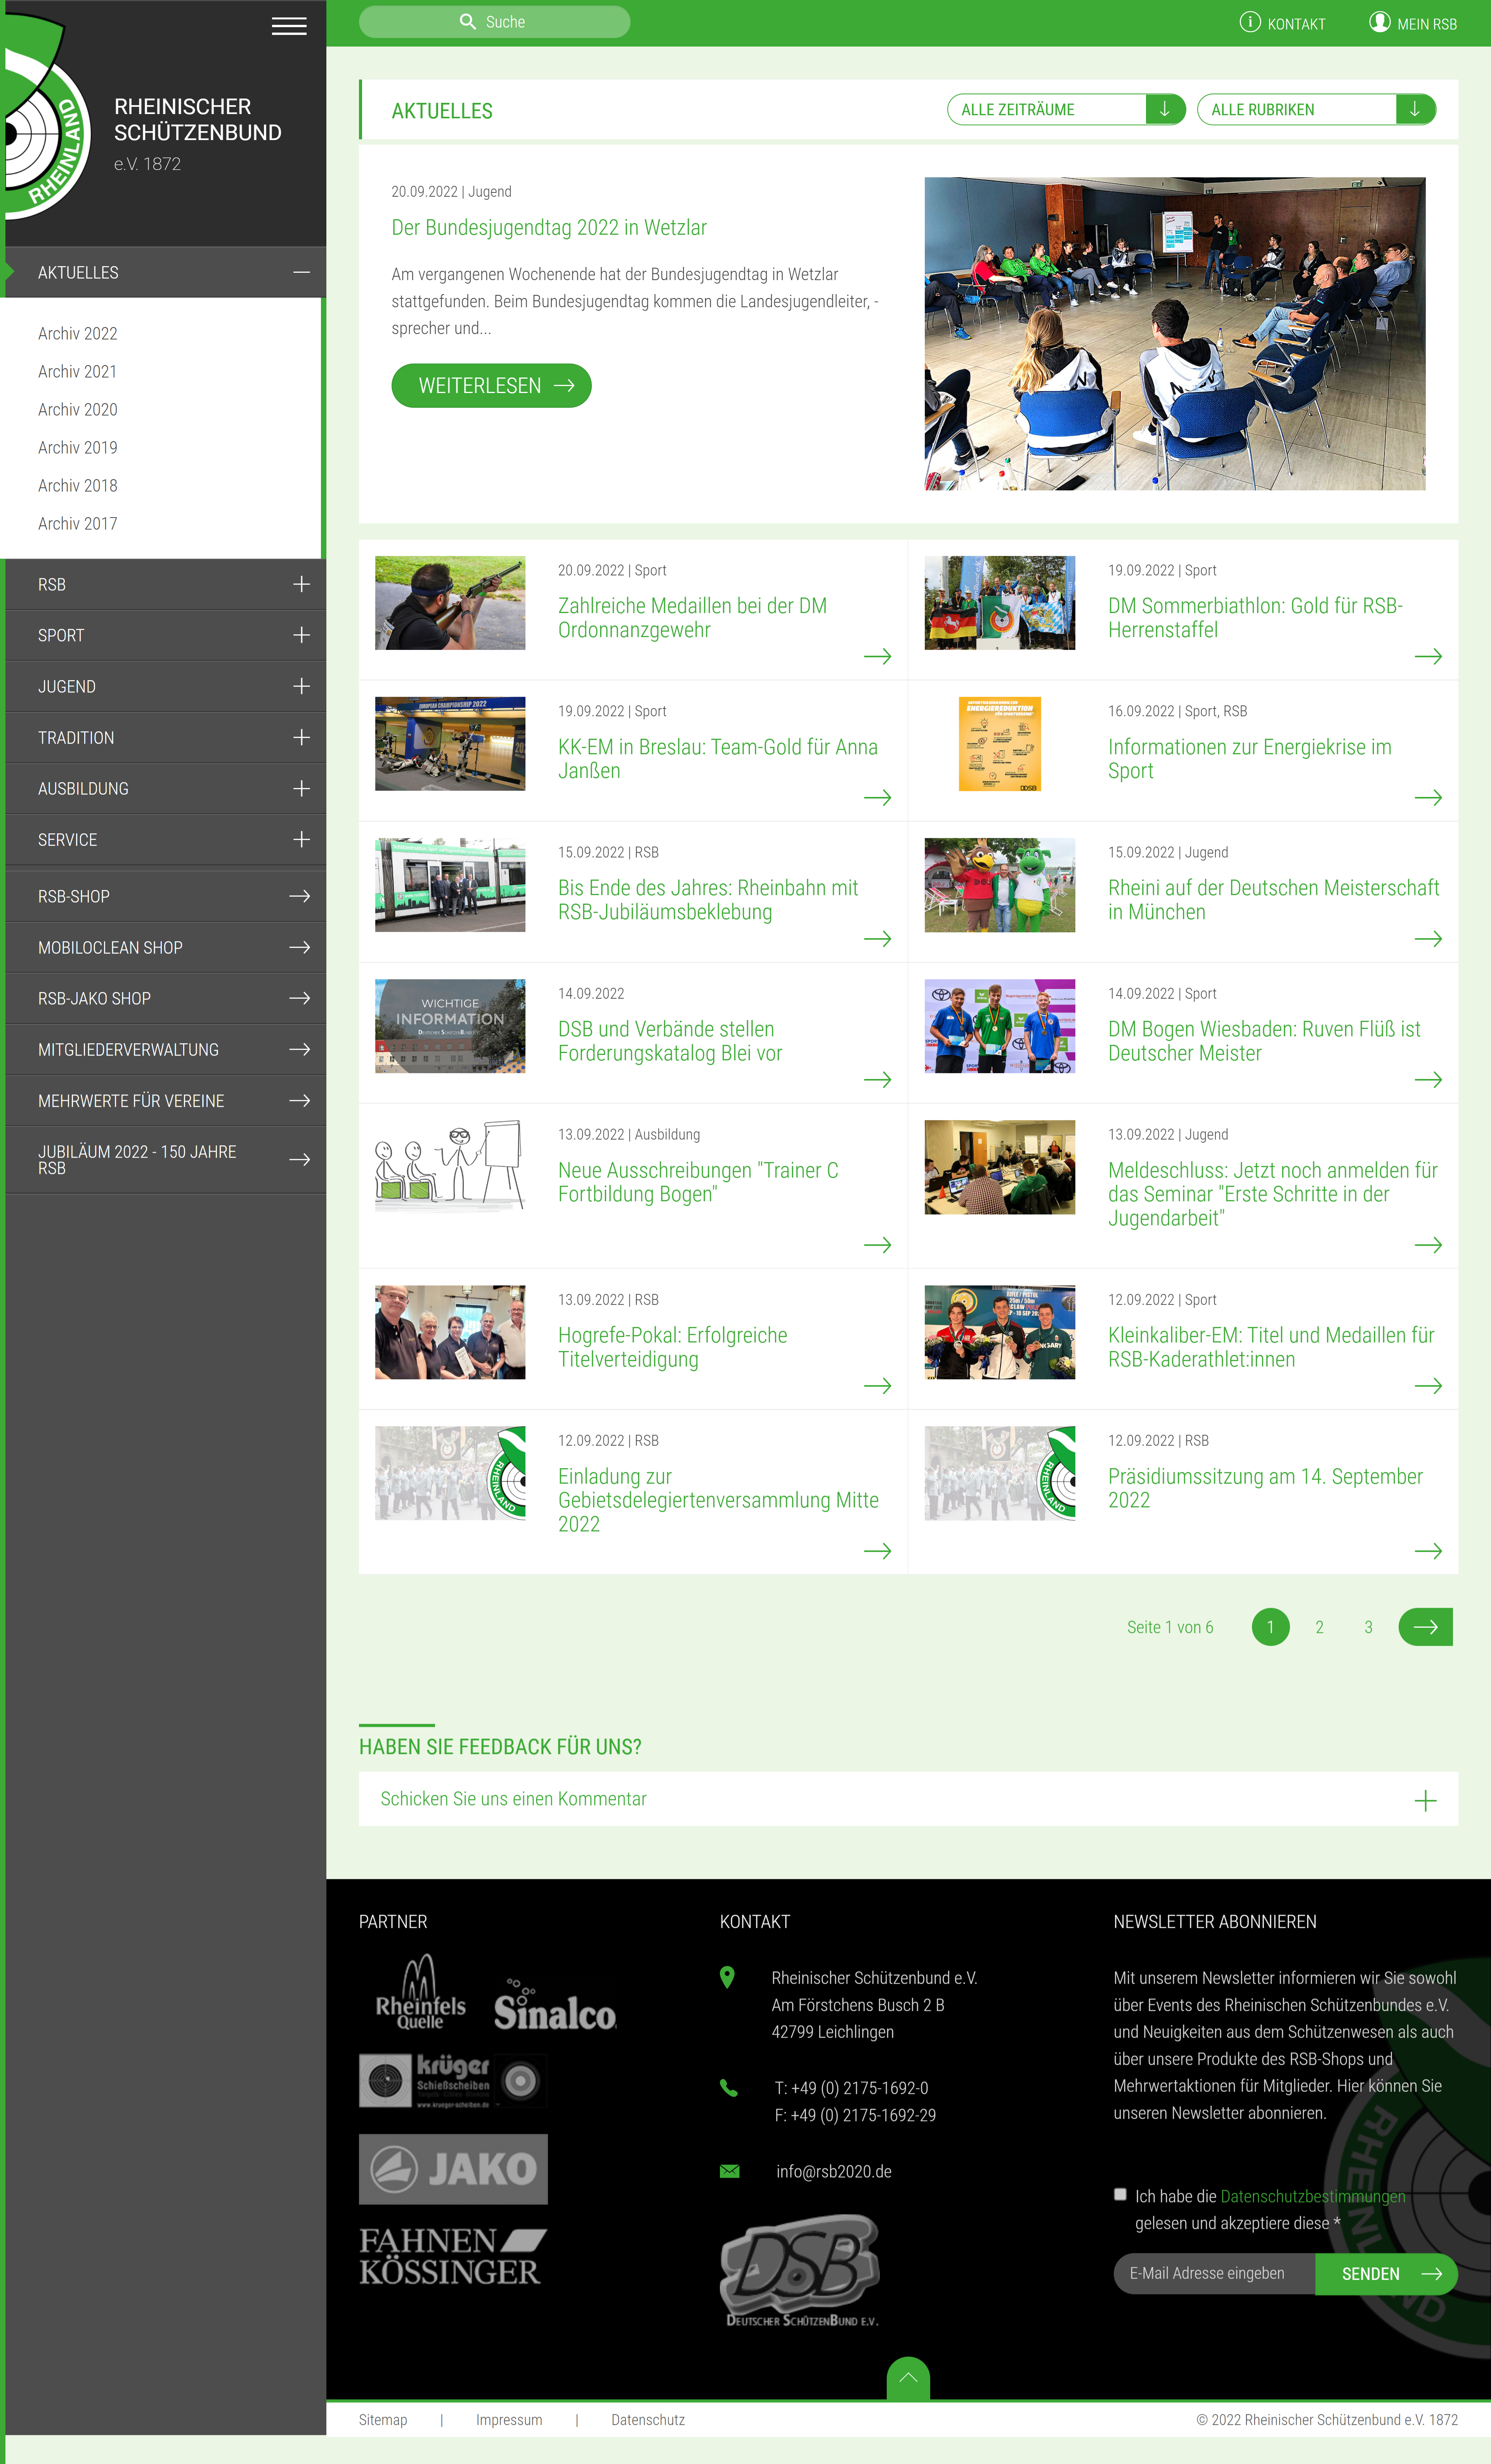
Task: Open the Ordonnanzgewehr shooter thumbnail
Action: coord(450,603)
